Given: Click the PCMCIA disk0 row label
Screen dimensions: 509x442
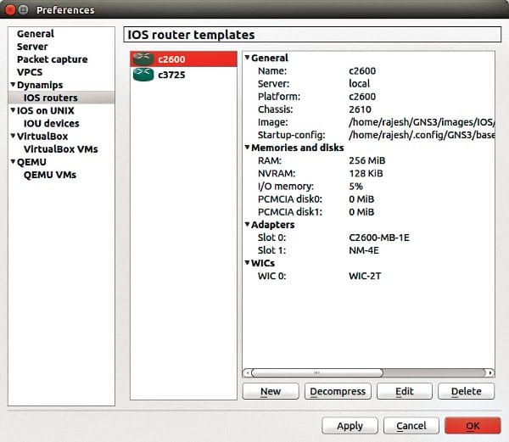Looking at the screenshot, I should 290,199.
